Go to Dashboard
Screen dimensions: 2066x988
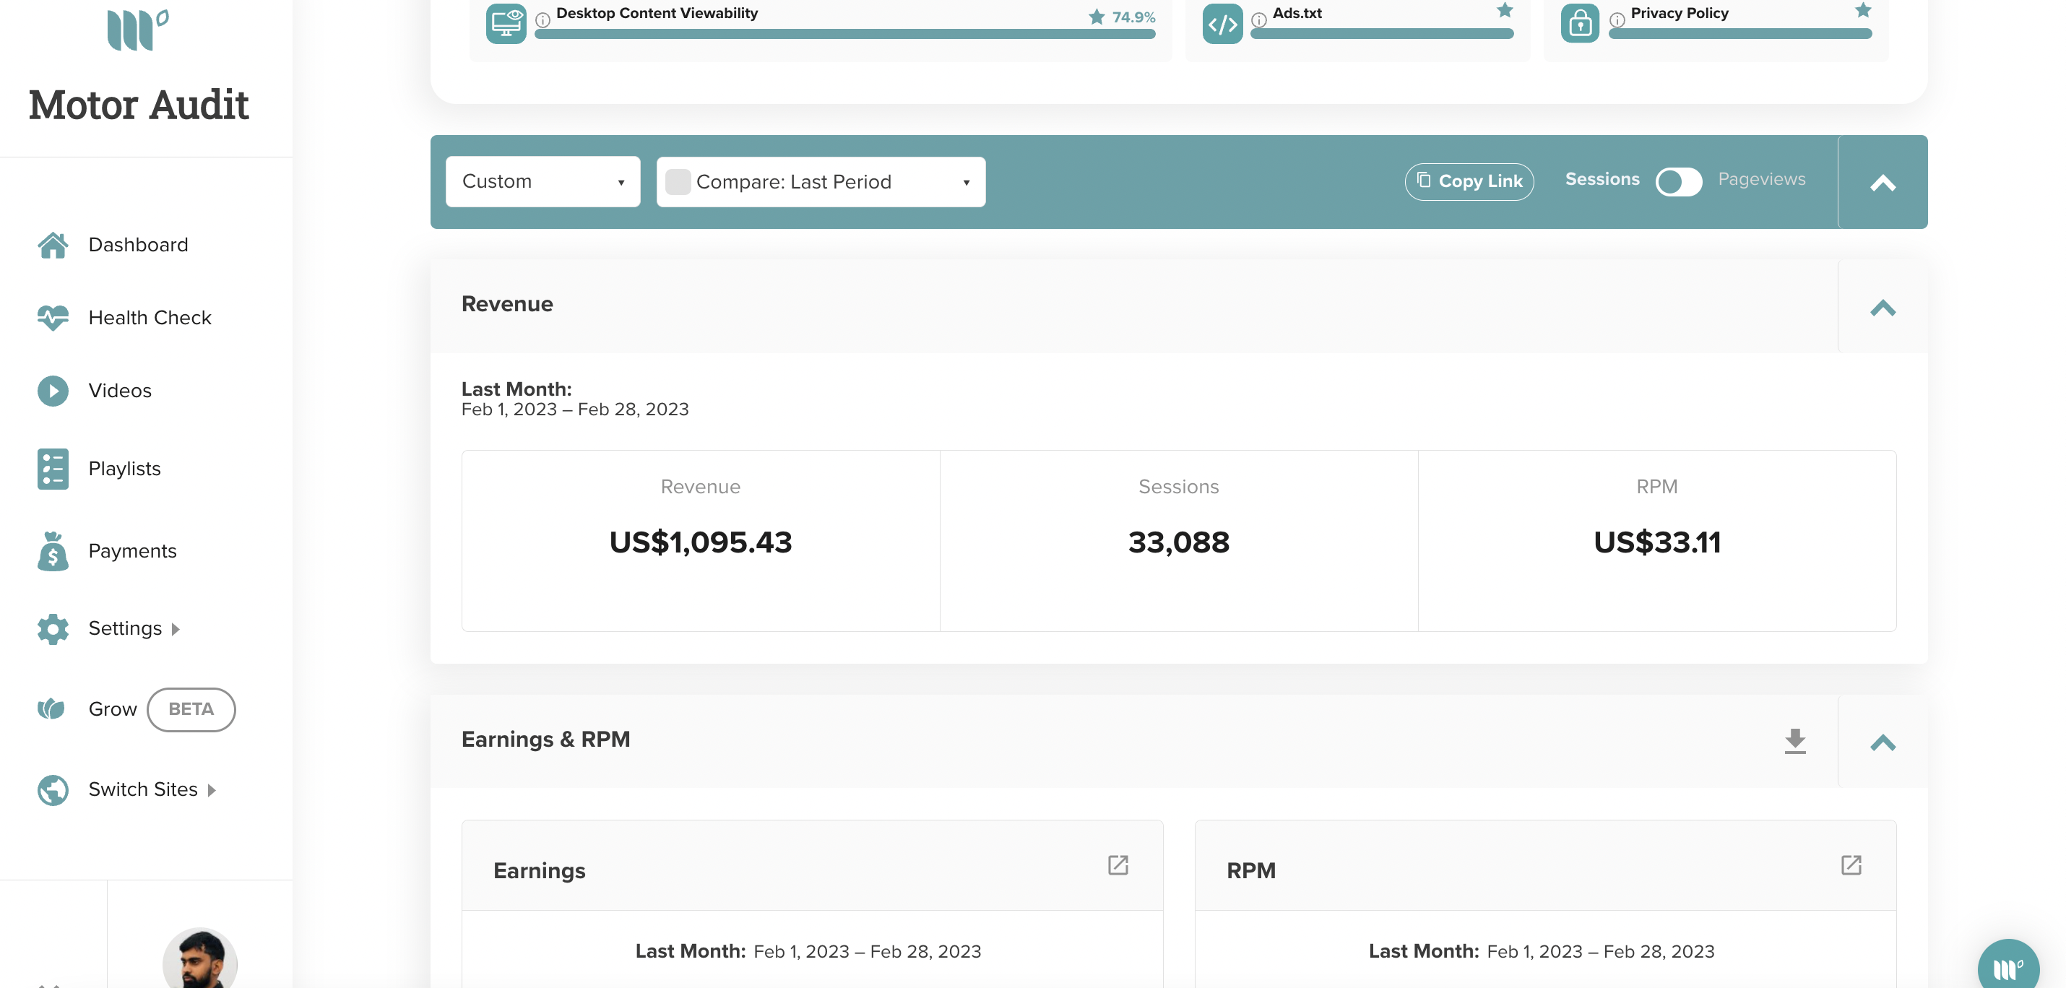tap(138, 246)
